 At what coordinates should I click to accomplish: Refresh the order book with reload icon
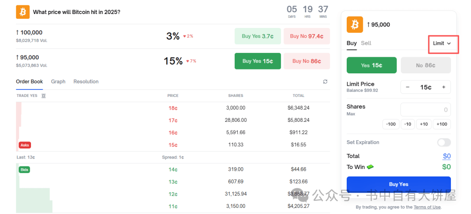pyautogui.click(x=325, y=82)
